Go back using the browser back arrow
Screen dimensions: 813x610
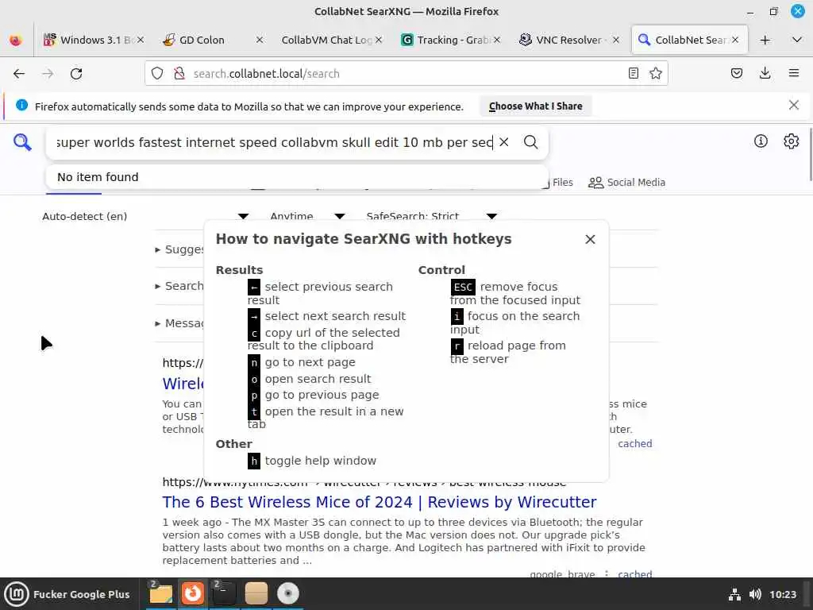(19, 74)
